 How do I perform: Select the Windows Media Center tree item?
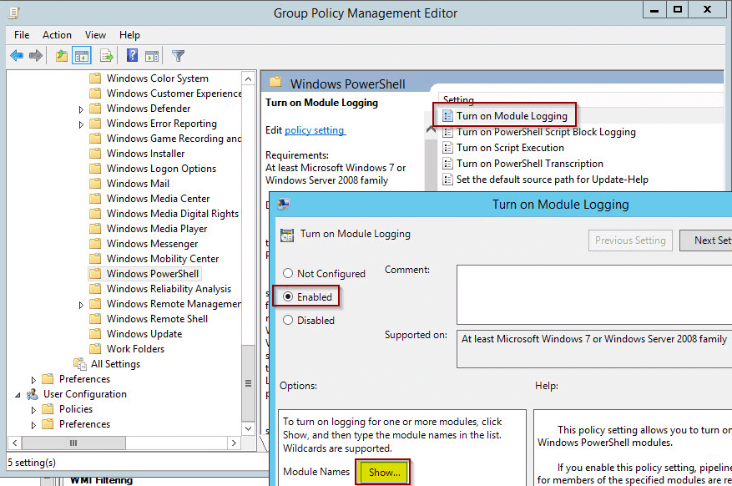[x=159, y=199]
